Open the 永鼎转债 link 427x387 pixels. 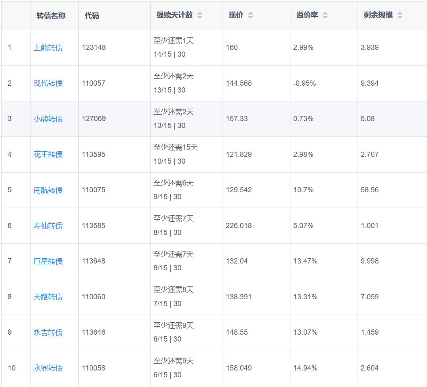[48, 368]
